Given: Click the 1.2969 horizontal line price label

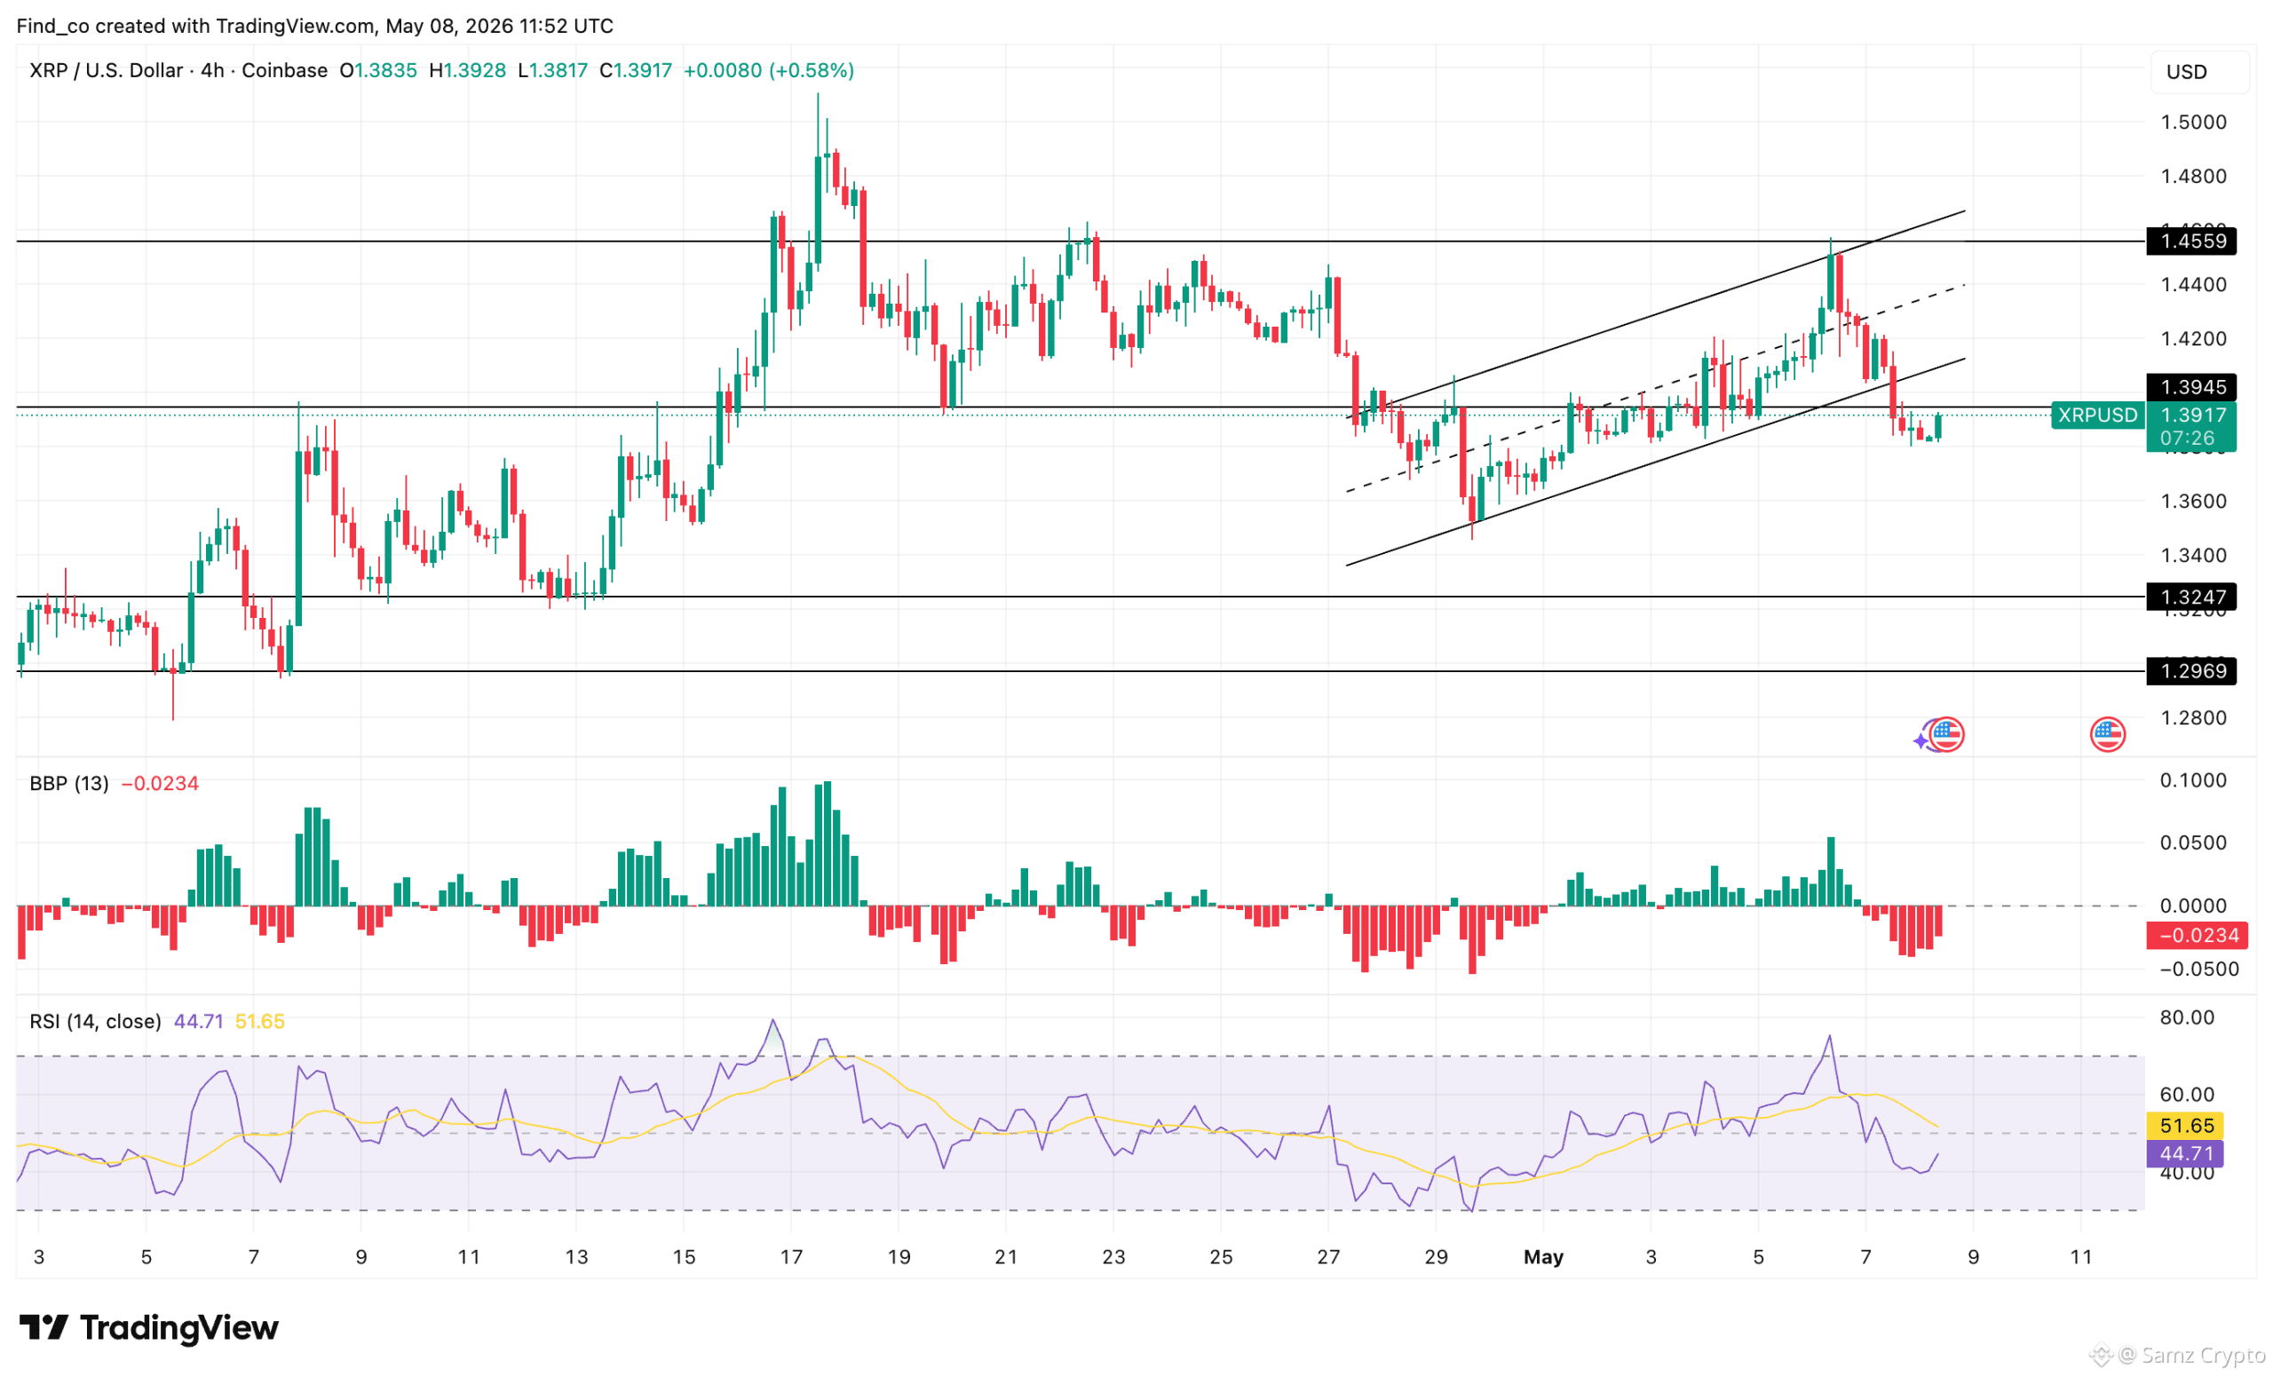Looking at the screenshot, I should [x=2192, y=671].
